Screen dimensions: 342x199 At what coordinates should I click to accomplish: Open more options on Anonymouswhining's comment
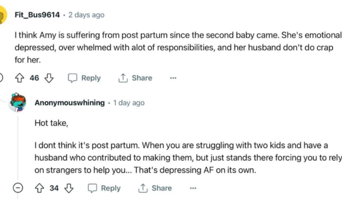pyautogui.click(x=193, y=188)
